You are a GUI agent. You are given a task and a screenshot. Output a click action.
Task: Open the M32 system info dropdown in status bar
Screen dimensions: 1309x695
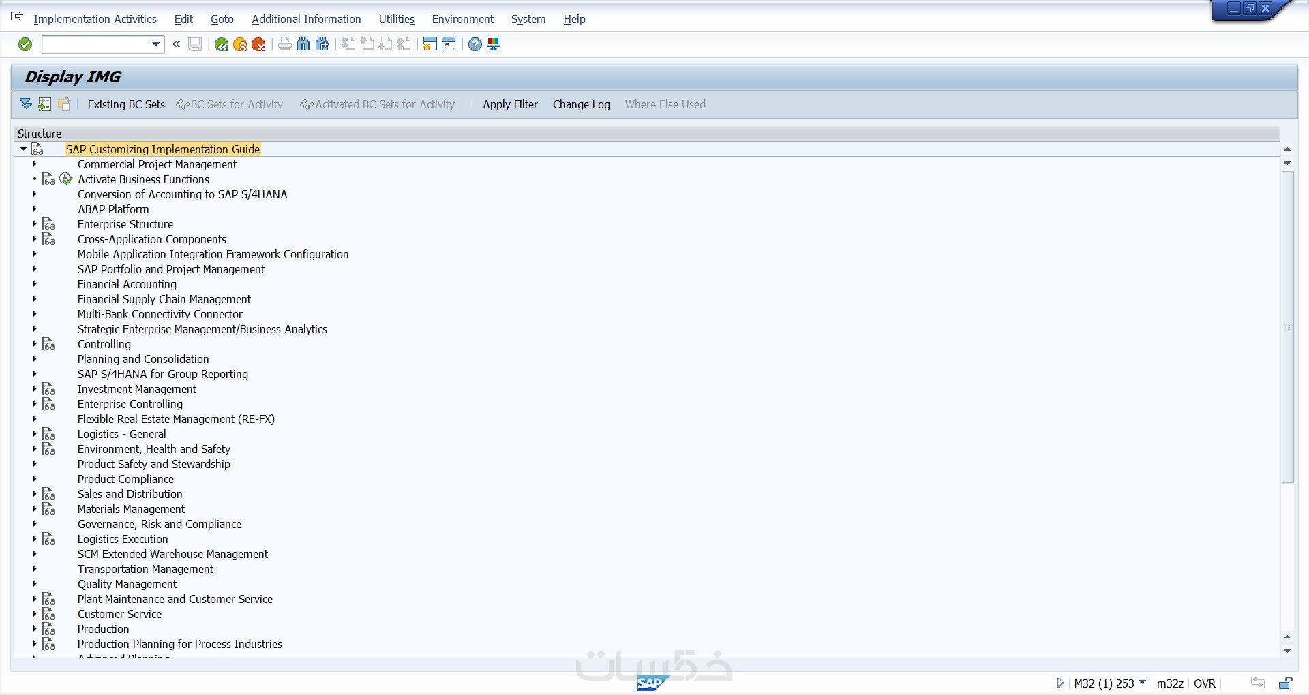point(1143,682)
